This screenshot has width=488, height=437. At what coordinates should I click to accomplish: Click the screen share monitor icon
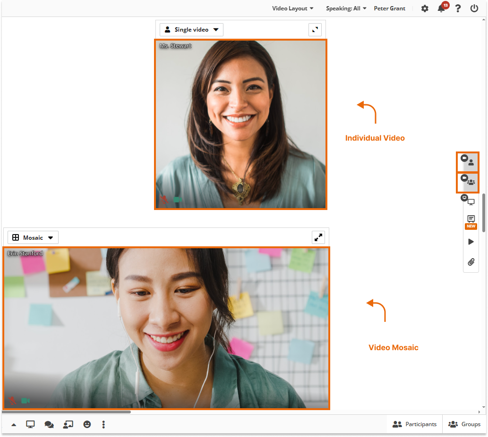[x=30, y=425]
